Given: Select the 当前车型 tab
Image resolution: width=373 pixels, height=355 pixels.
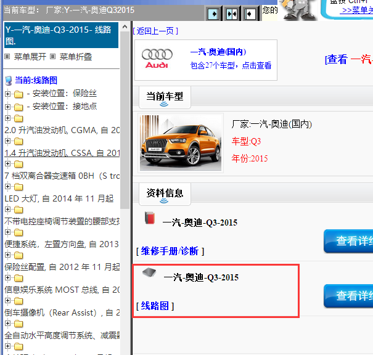Looking at the screenshot, I should 165,97.
